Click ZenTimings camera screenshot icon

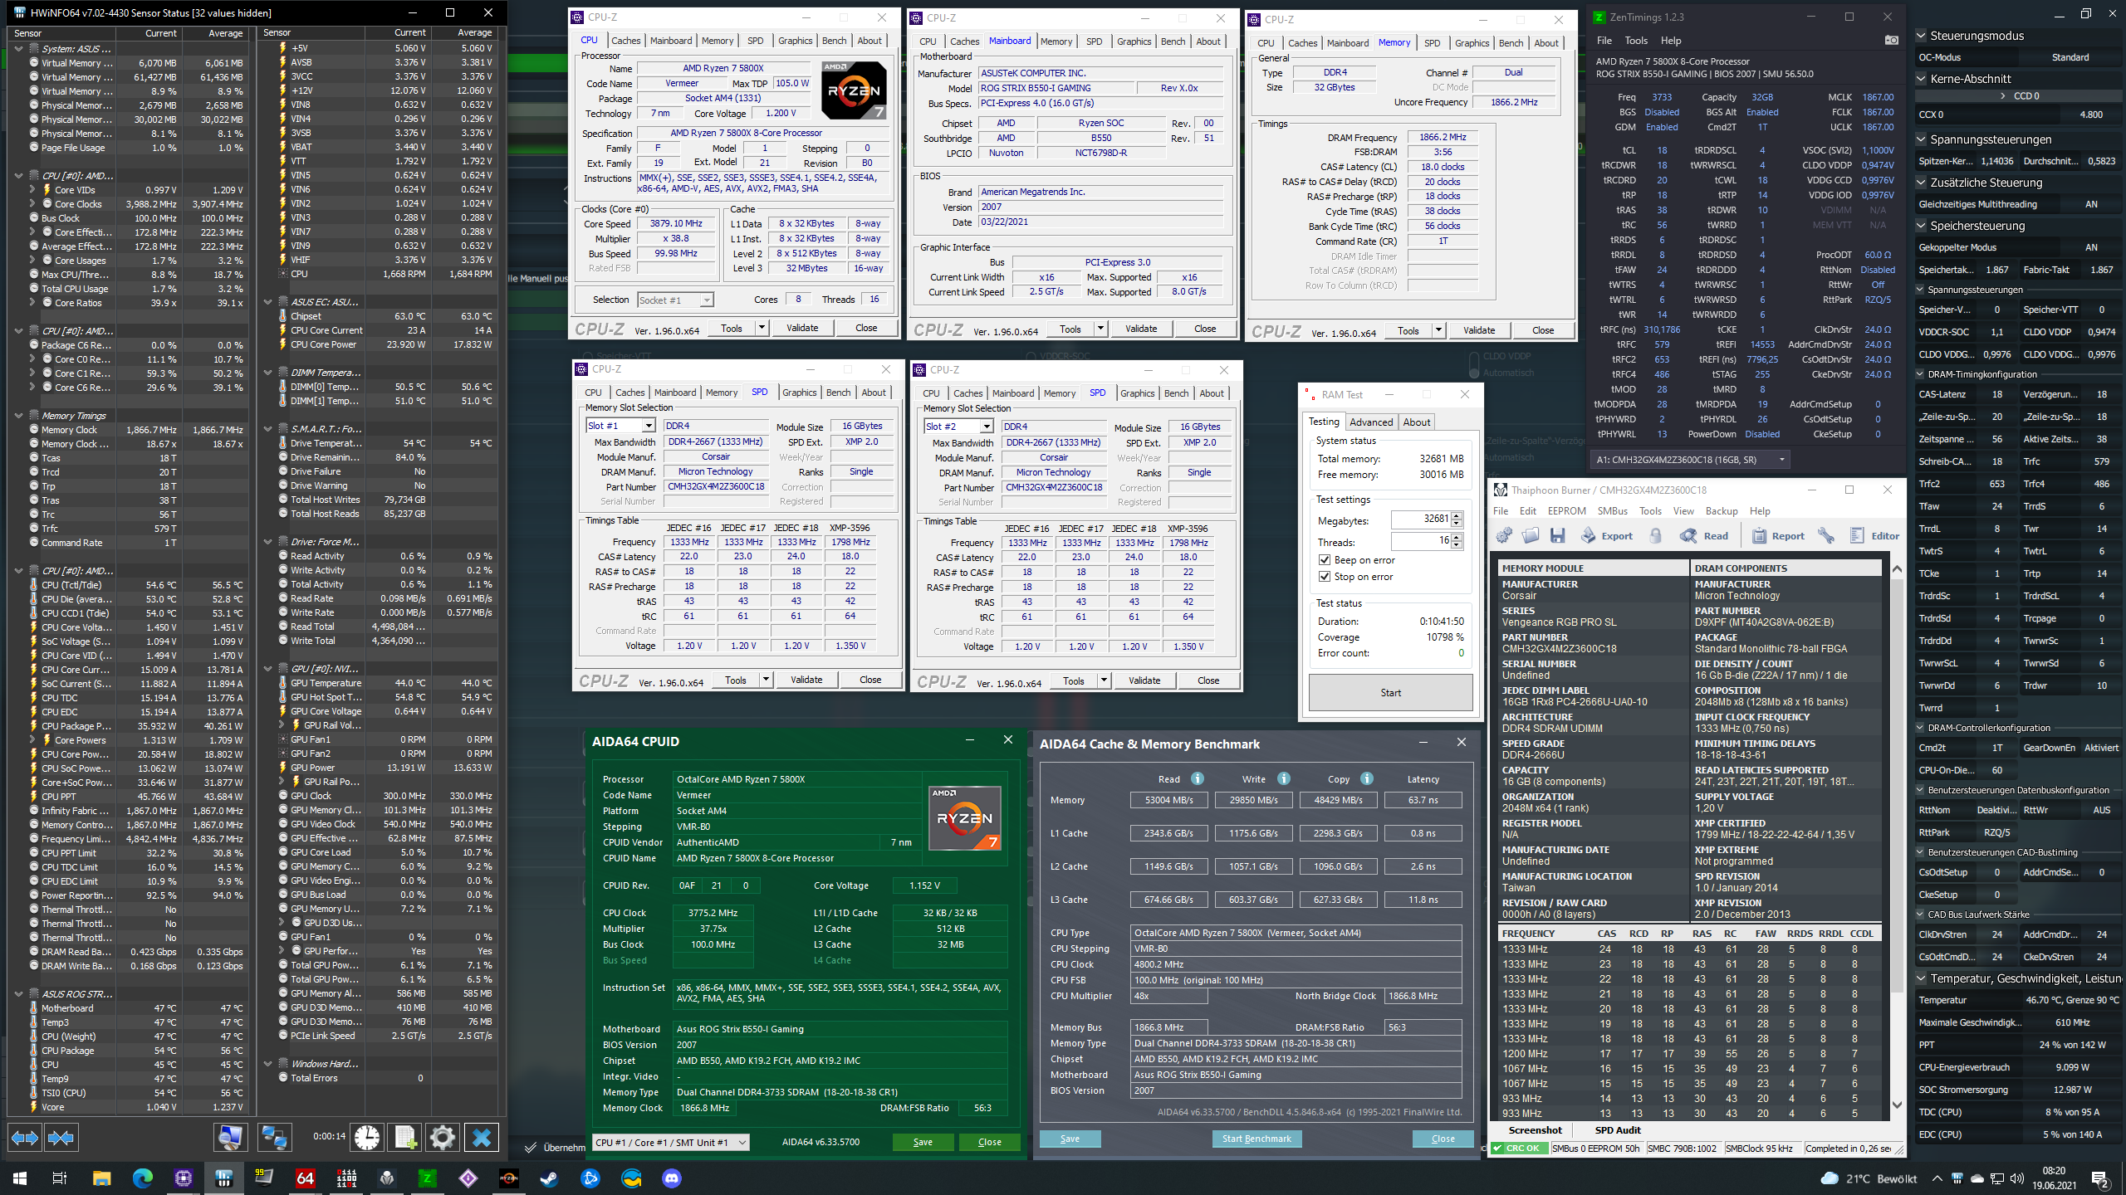tap(1891, 40)
